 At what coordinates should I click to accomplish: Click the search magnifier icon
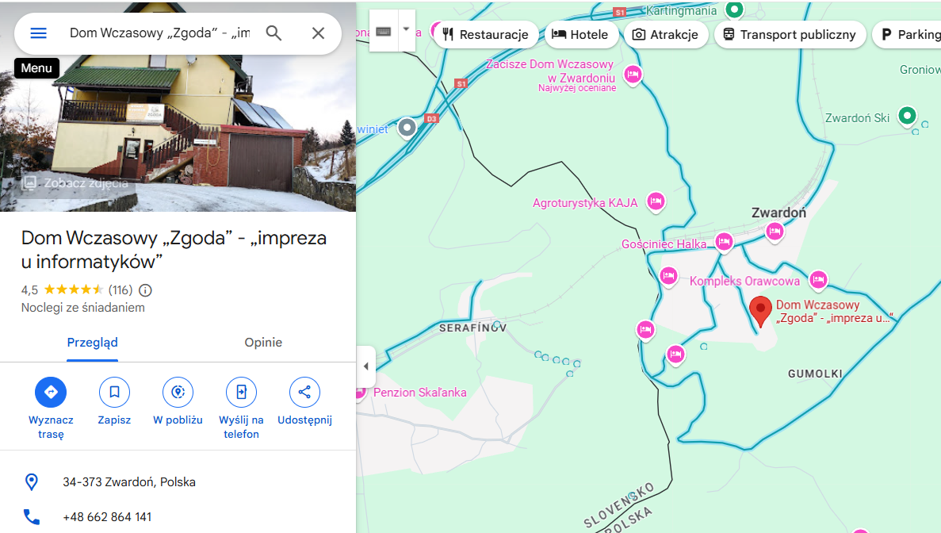click(x=274, y=33)
